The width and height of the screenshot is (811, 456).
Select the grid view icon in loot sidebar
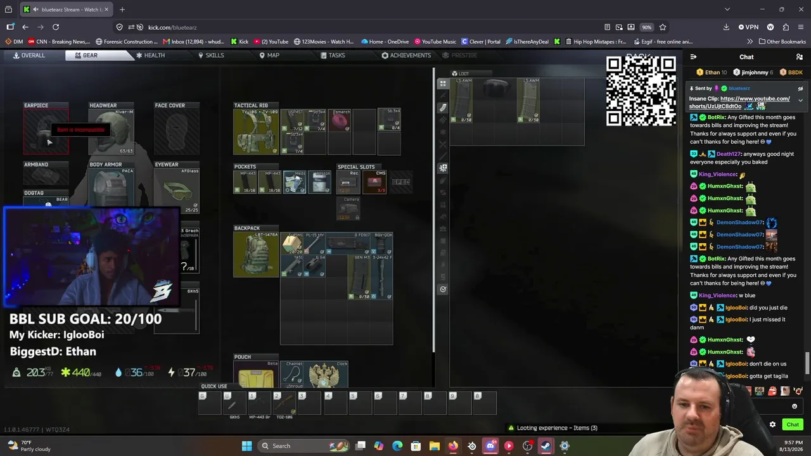(x=443, y=84)
